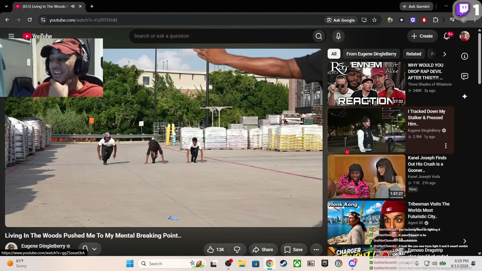The image size is (482, 271).
Task: Click the install app icon in address bar
Action: pos(364,20)
